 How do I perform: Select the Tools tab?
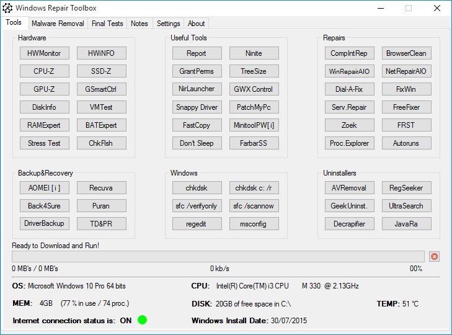[x=14, y=22]
